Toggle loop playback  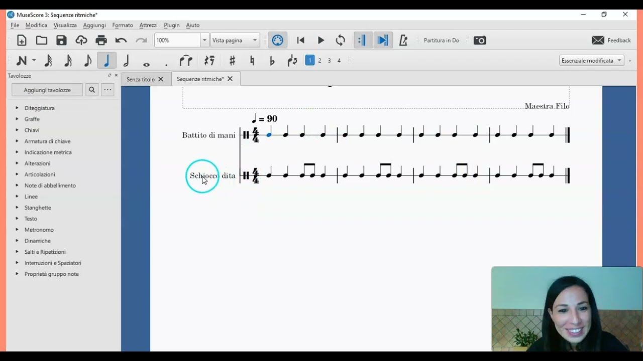click(x=341, y=41)
